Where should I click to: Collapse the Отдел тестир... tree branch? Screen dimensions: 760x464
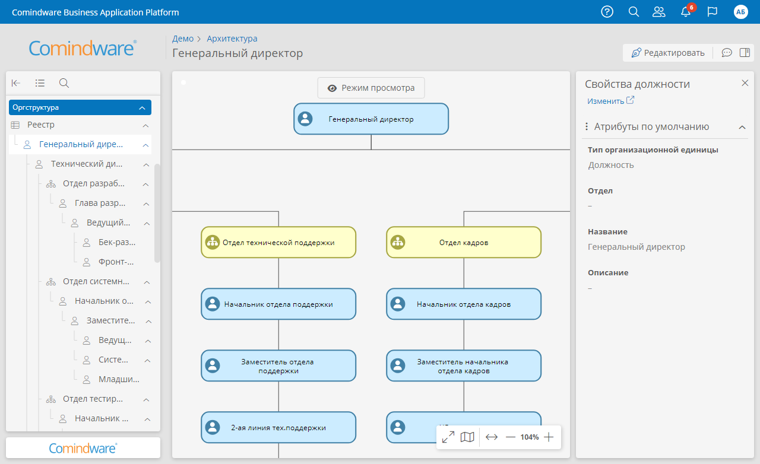point(146,399)
